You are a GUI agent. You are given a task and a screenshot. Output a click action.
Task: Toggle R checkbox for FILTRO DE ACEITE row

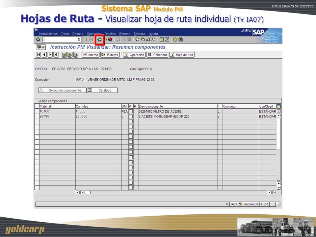pyautogui.click(x=131, y=111)
